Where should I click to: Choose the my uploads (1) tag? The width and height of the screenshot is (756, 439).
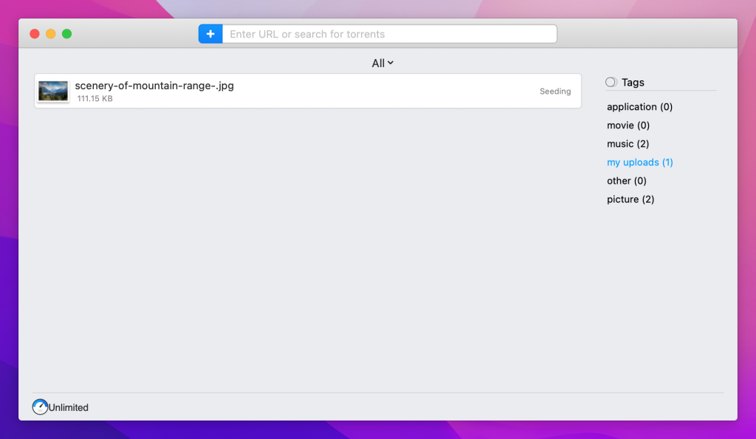(x=639, y=162)
